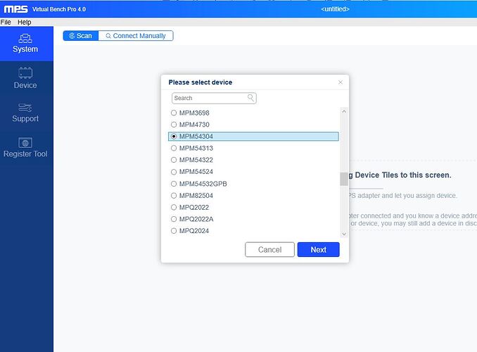Viewport: 477px width, 352px height.
Task: Click the device list scrollbar thumb
Action: (x=343, y=179)
